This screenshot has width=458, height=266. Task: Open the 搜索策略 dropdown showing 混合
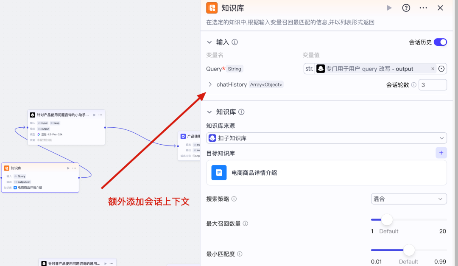pos(409,199)
